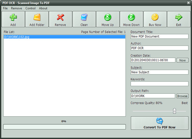Click the Document Title input field
Viewport: 192px width, 139px height.
[160, 37]
